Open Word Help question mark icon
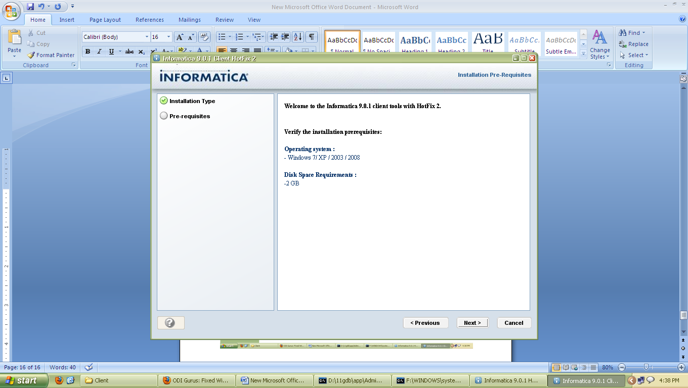688x388 pixels. (x=682, y=19)
